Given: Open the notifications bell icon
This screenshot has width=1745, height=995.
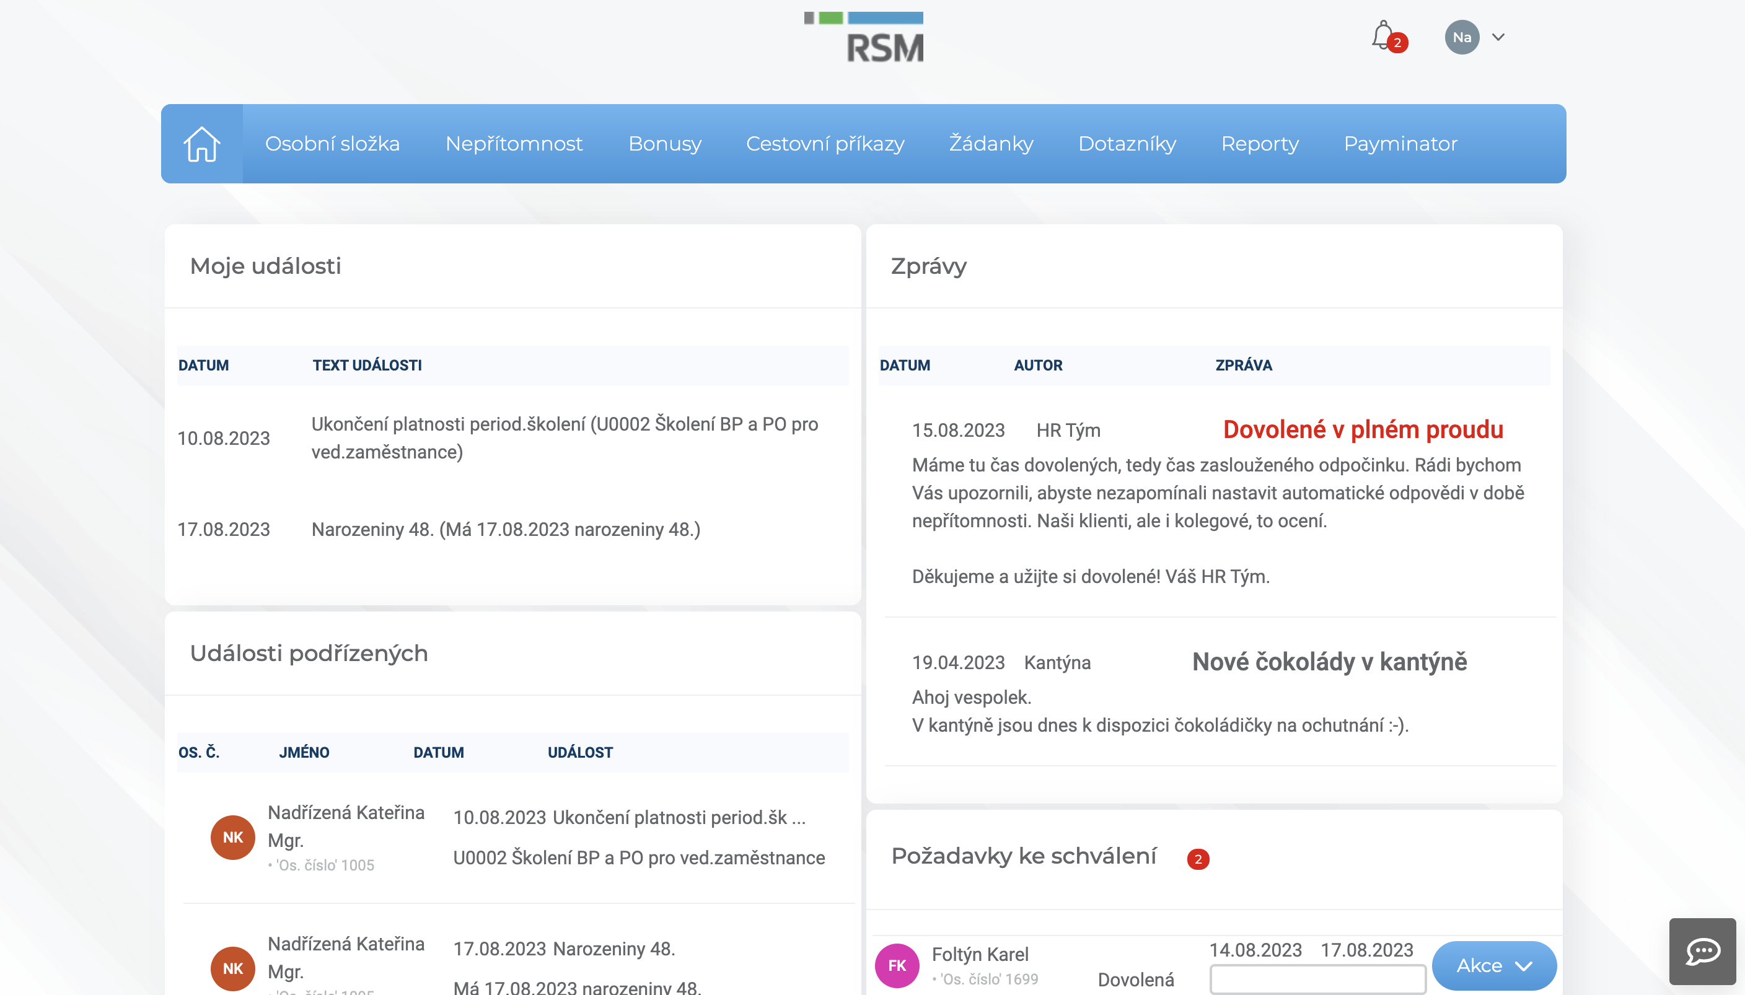Looking at the screenshot, I should [x=1382, y=35].
